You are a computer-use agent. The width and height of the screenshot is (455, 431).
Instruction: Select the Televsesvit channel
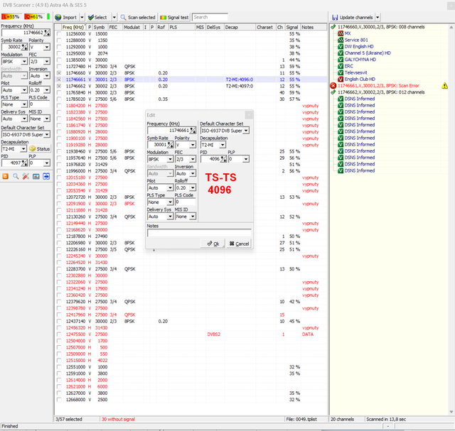(x=355, y=72)
